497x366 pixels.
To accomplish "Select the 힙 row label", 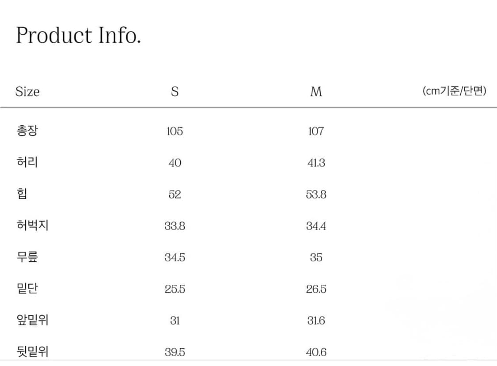I will point(22,194).
